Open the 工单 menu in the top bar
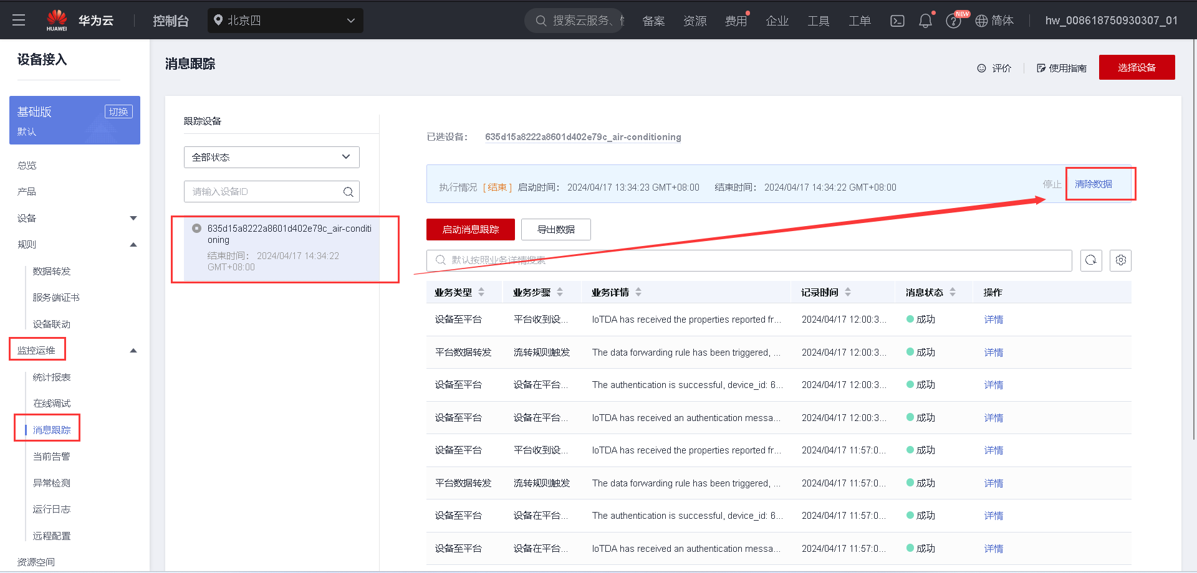Image resolution: width=1197 pixels, height=573 pixels. coord(859,20)
